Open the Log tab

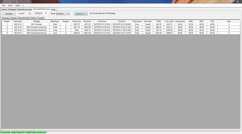(x=53, y=9)
